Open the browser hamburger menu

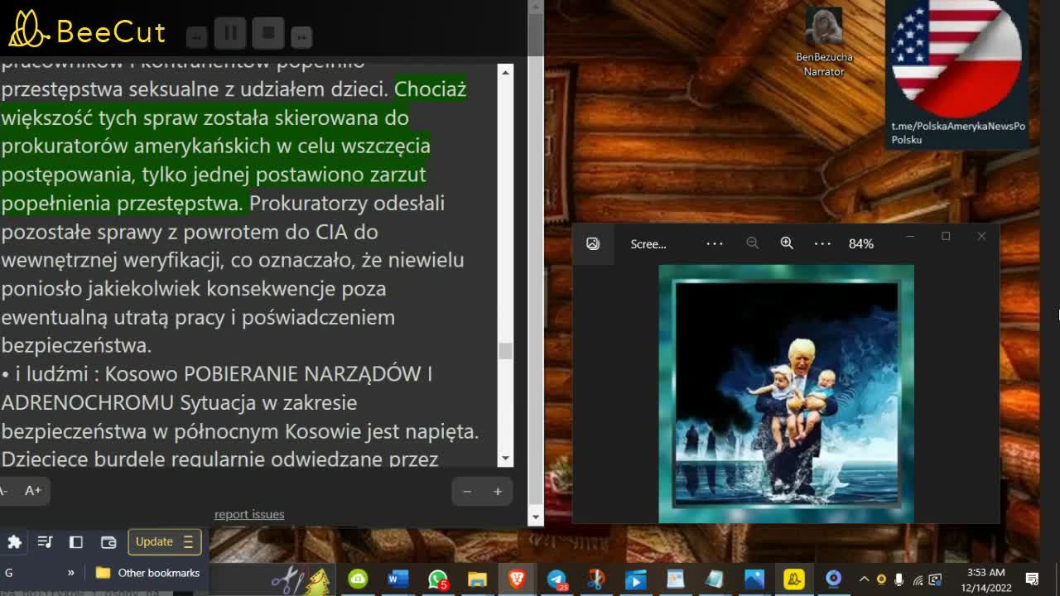click(x=189, y=541)
